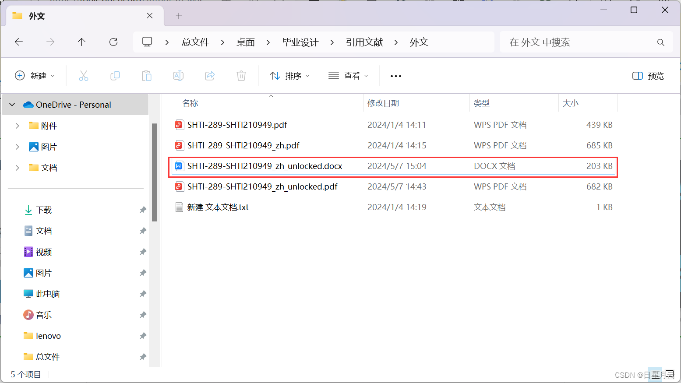Sort by 修改日期 column header
This screenshot has width=681, height=383.
(x=383, y=103)
